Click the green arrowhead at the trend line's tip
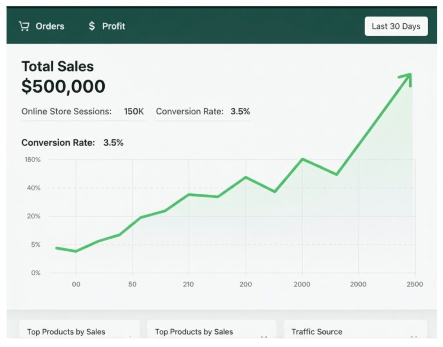Image resolution: width=443 pixels, height=347 pixels. click(407, 78)
